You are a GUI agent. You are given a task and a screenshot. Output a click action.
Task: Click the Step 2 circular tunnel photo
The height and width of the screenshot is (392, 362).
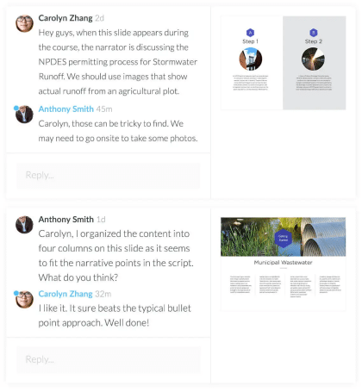(x=314, y=59)
